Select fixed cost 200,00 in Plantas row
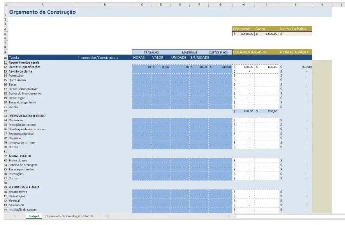This screenshot has height=225, width=345. (220, 67)
